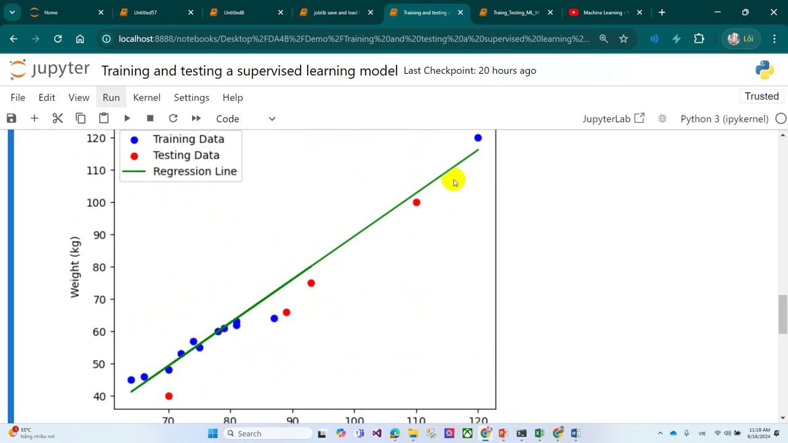This screenshot has height=443, width=788.
Task: Click the Last Checkpoint: 20 hours ago text
Action: point(470,71)
